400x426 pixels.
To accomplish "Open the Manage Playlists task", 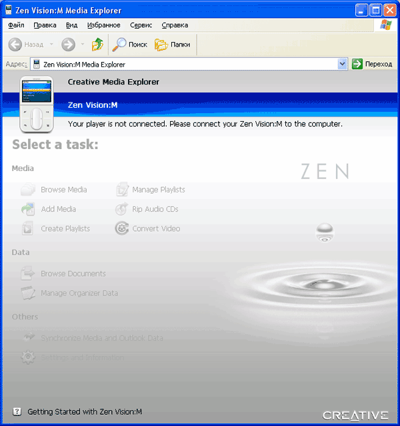I will click(x=159, y=190).
